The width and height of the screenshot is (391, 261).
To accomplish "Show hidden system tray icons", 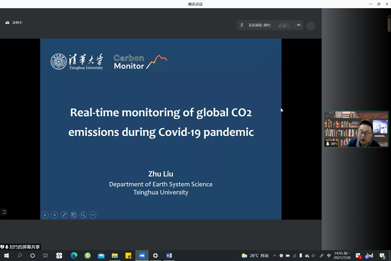I will click(274, 256).
